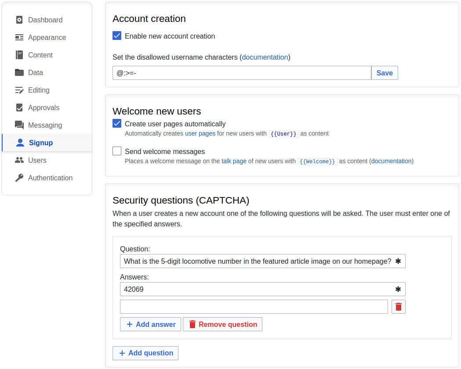
Task: Click the Messaging chat bubble icon
Action: pyautogui.click(x=19, y=125)
